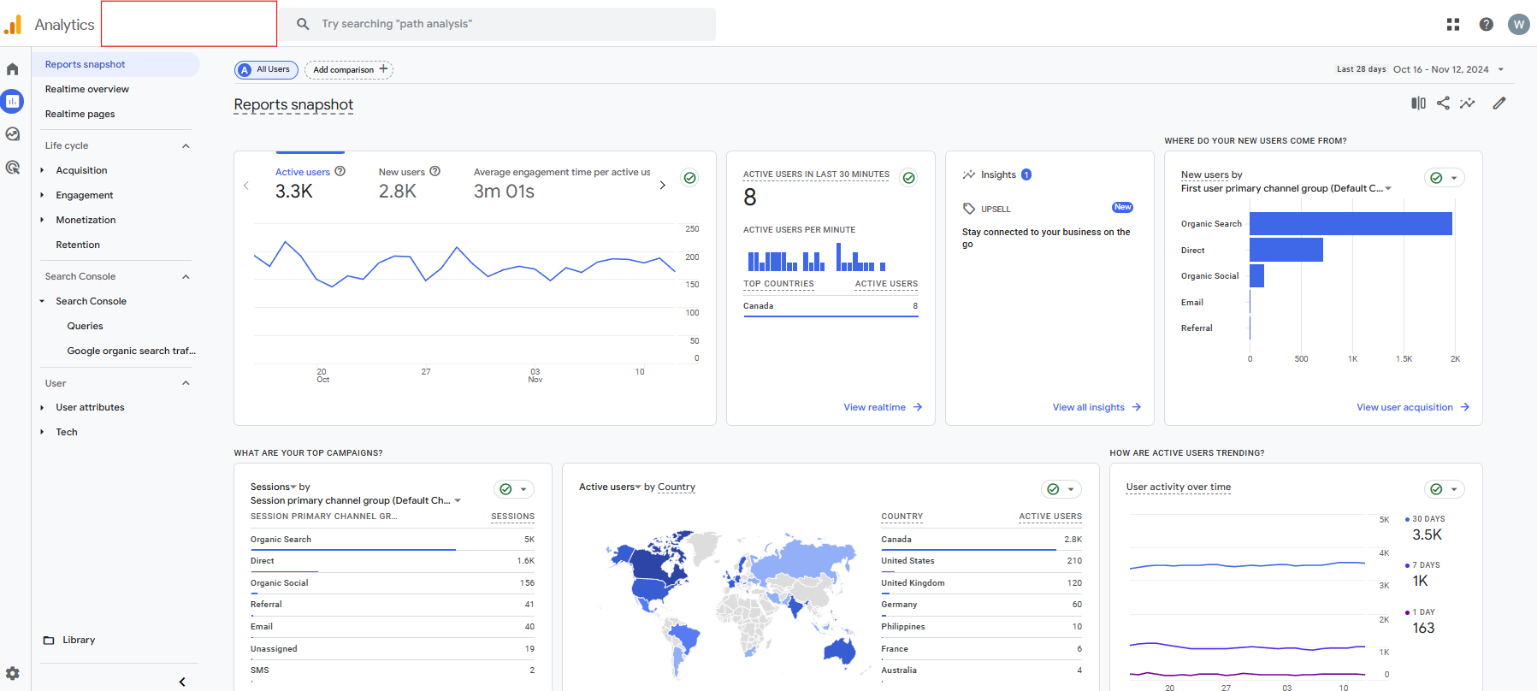The width and height of the screenshot is (1537, 691).
Task: Click the 30 DAYS legend value
Action: 1427,534
